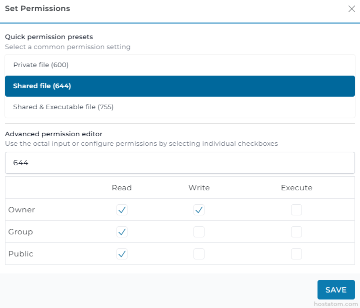Click the Write column header
This screenshot has height=308, width=360.
(x=199, y=188)
